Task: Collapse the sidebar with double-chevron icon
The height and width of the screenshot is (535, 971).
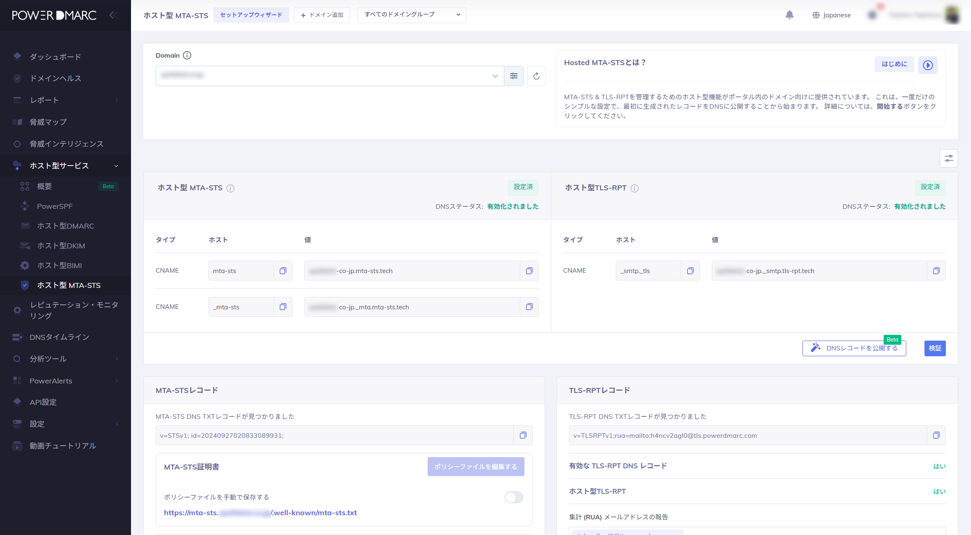Action: click(113, 15)
